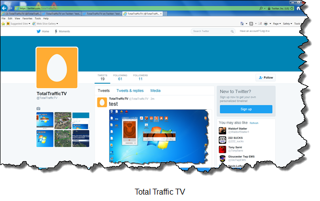This screenshot has height=201, width=320.
Task: Click the Moments lightning bolt icon
Action: tap(56, 32)
